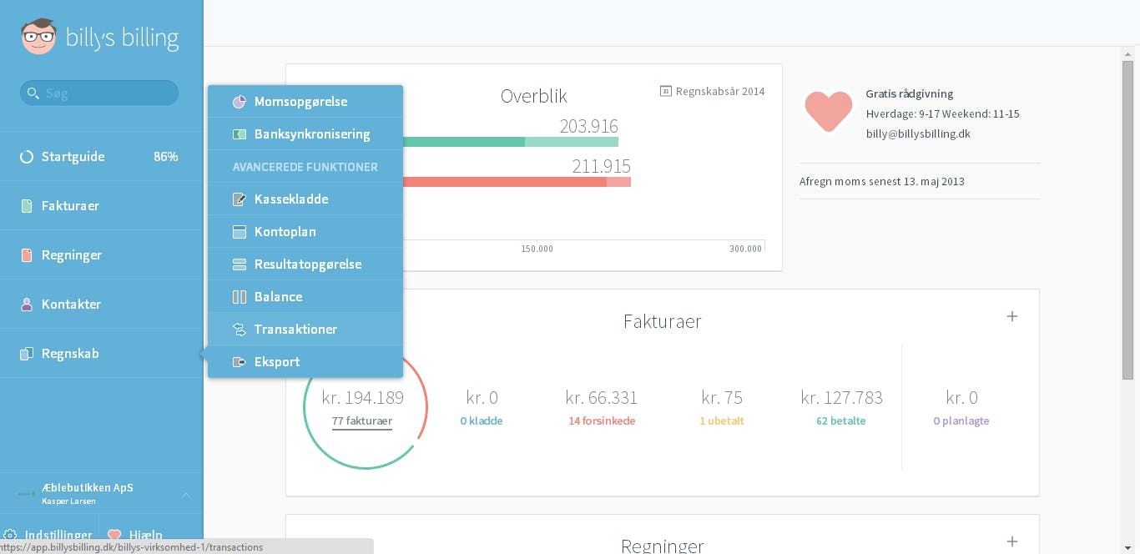Click the 77 fakturaer link
The image size is (1140, 554).
pyautogui.click(x=361, y=421)
